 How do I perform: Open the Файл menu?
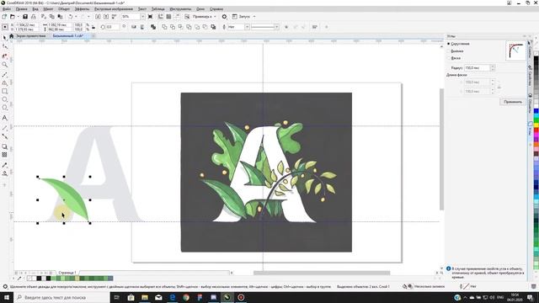tap(7, 9)
